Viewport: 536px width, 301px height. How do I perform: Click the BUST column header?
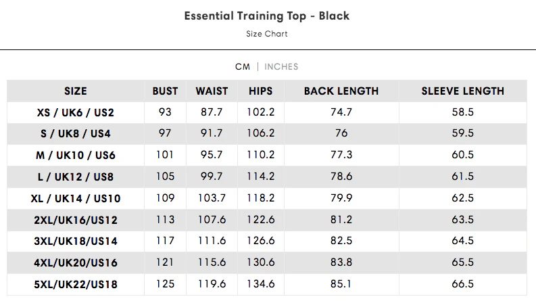[x=165, y=91]
